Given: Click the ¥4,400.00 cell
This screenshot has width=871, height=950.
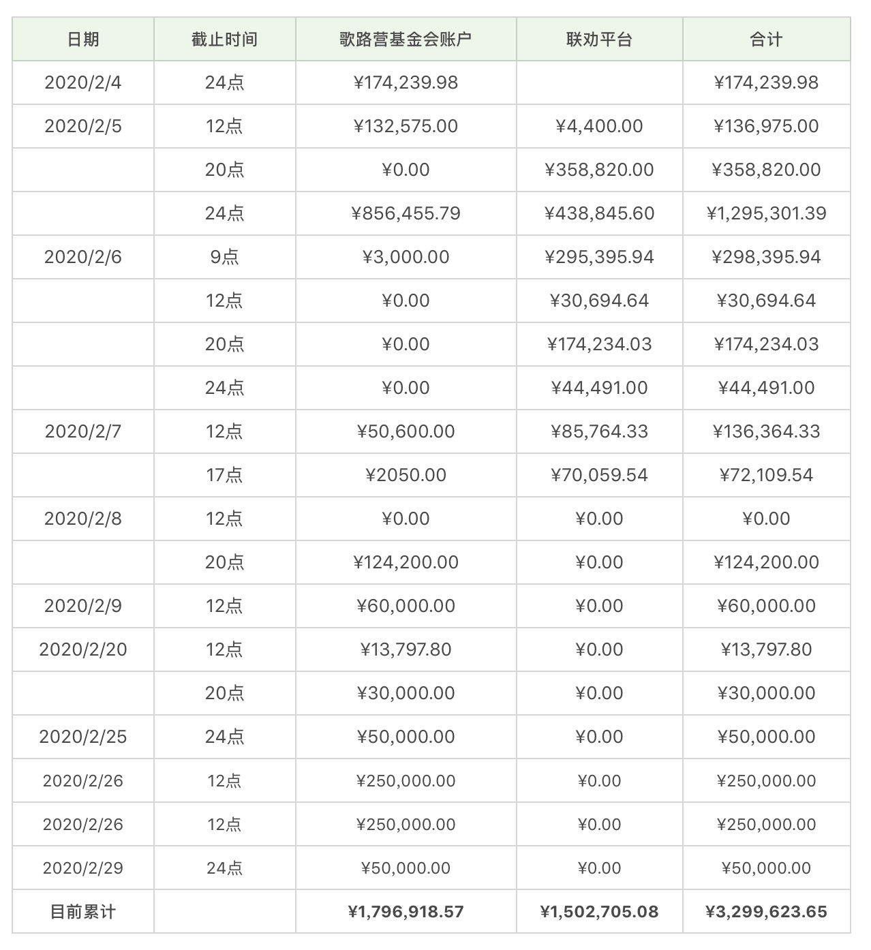Looking at the screenshot, I should tap(599, 126).
